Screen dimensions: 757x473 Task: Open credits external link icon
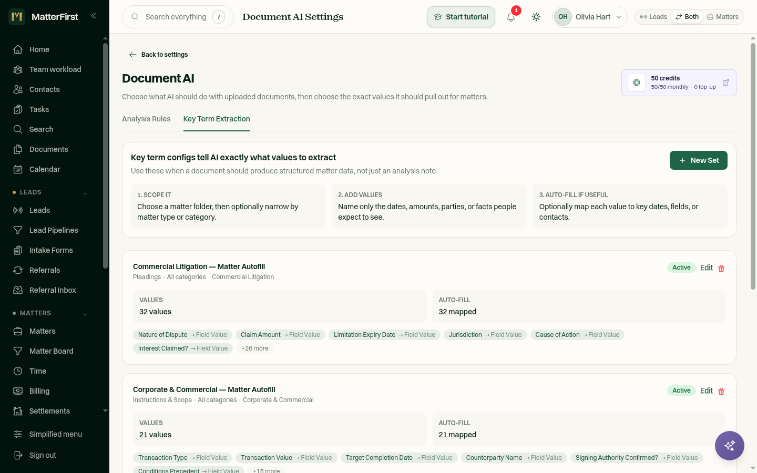click(726, 83)
